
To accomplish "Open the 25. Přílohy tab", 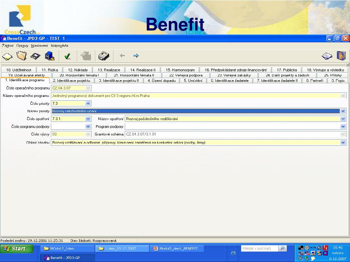I will [333, 75].
